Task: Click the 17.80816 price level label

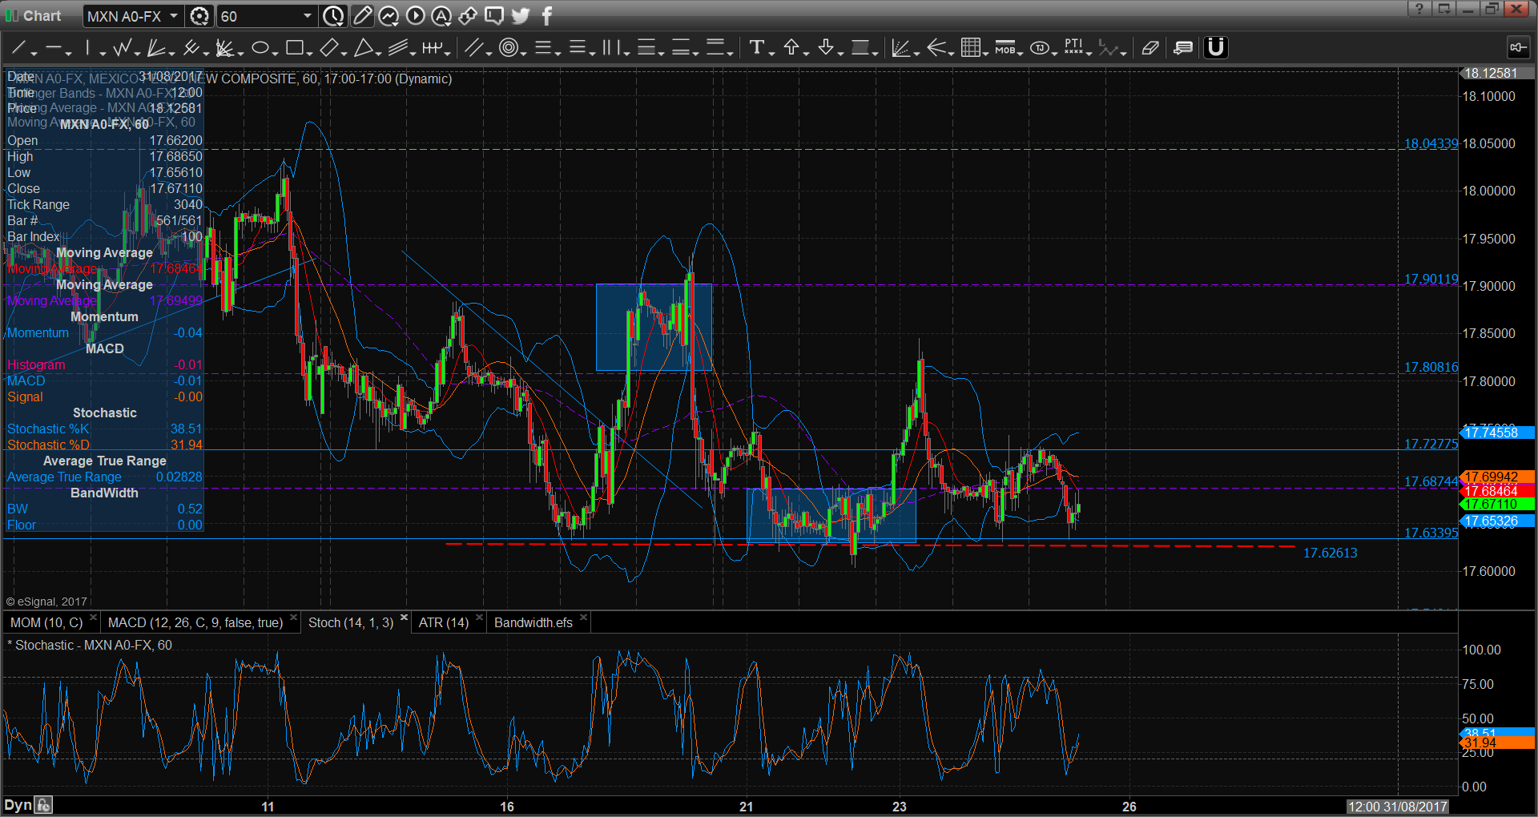Action: point(1431,367)
